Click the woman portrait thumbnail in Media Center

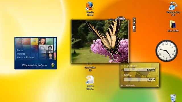point(50,56)
